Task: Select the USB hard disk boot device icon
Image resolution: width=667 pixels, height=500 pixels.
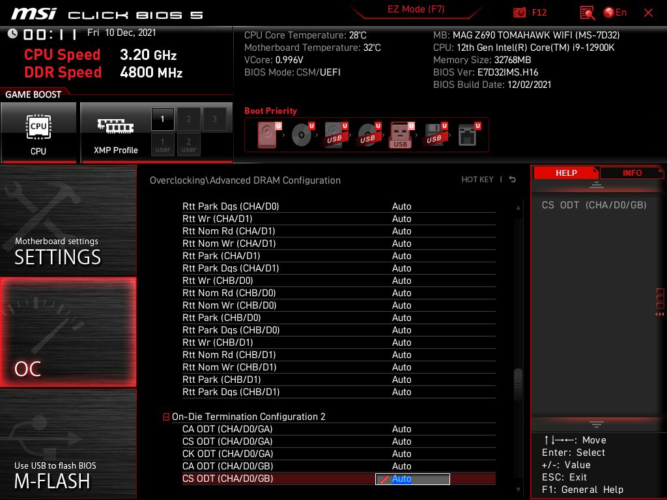Action: [336, 134]
